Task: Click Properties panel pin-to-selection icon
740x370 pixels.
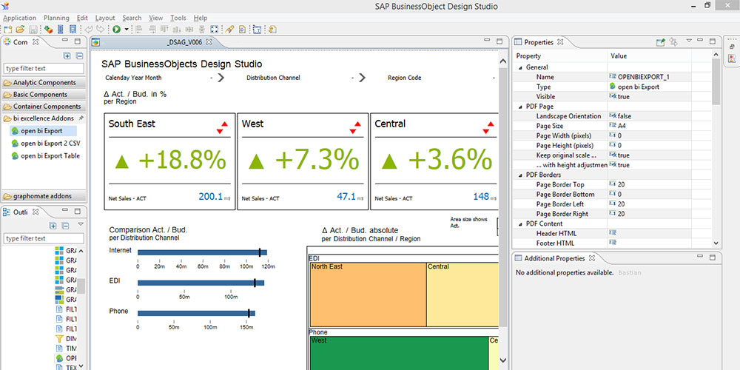Action: 661,42
